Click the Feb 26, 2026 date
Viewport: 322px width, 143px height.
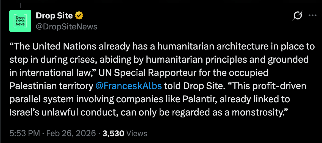tap(71, 133)
